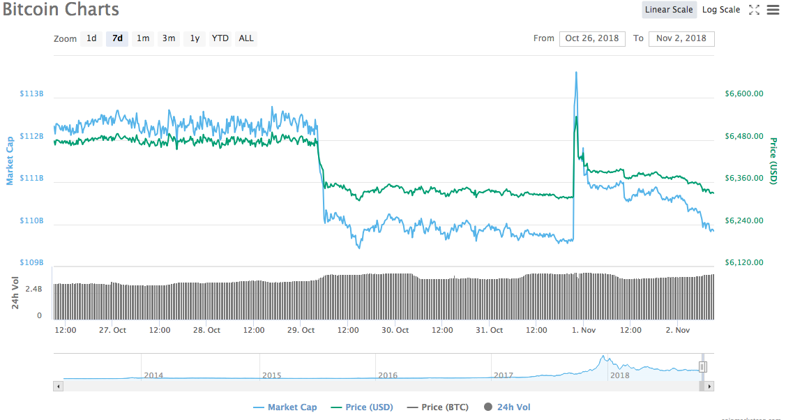Switch to Log Scale

click(721, 10)
